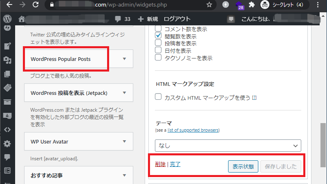Click the notifications speech icon in admin bar
This screenshot has height=184, width=327.
[231, 19]
